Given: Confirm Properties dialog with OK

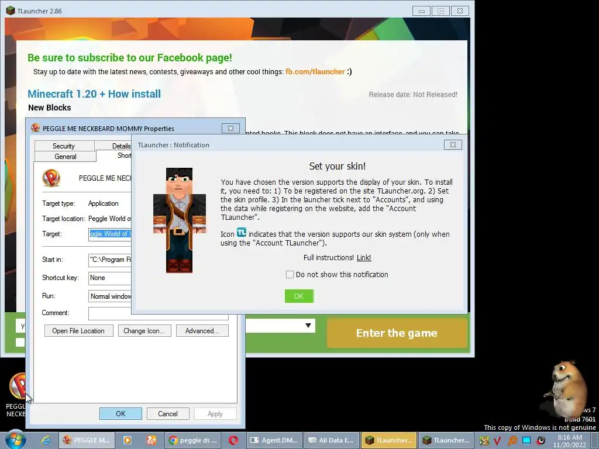Looking at the screenshot, I should 121,413.
